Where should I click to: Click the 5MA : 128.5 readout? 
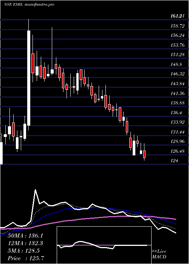coord(24,251)
